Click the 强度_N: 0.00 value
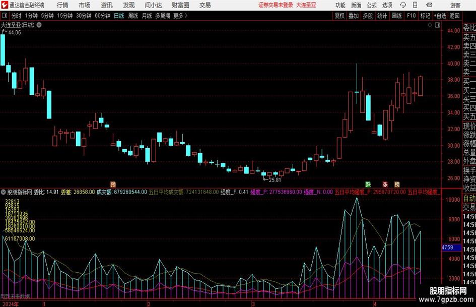Image resolution: width=476 pixels, height=307 pixels. coord(318,192)
